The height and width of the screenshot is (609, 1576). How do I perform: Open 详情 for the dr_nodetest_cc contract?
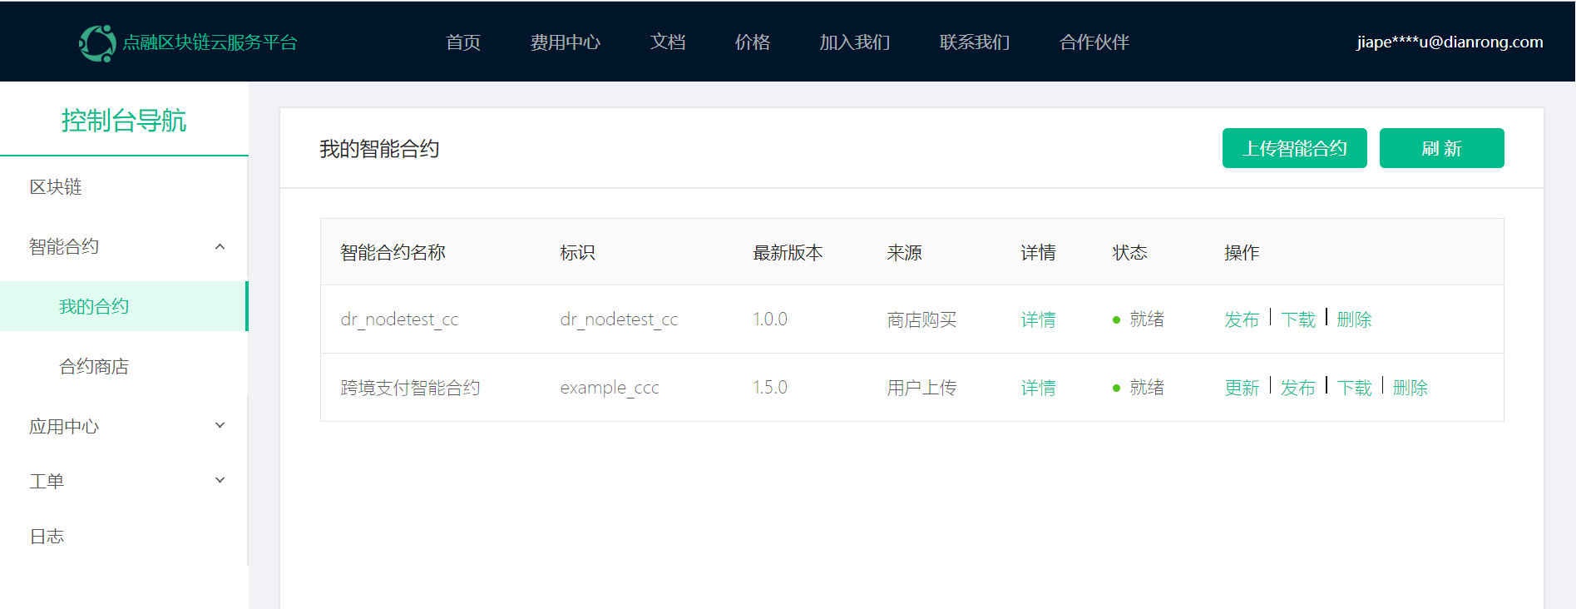coord(1039,319)
